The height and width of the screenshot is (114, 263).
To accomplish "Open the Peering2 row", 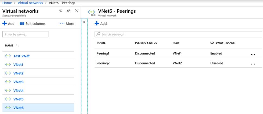I will pyautogui.click(x=178, y=63).
